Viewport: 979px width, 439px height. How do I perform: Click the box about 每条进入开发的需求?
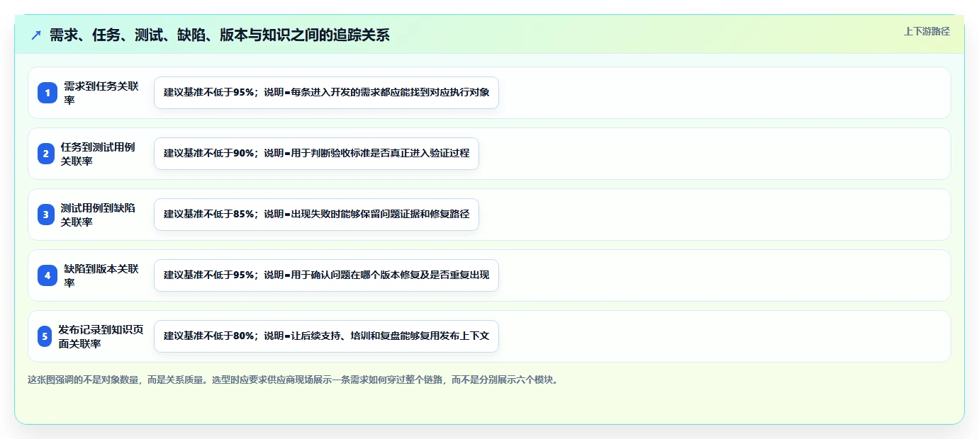tap(326, 93)
